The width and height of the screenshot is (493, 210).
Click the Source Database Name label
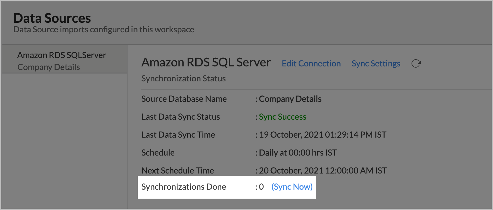tap(184, 99)
